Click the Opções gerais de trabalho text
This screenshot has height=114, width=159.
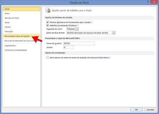72,10
